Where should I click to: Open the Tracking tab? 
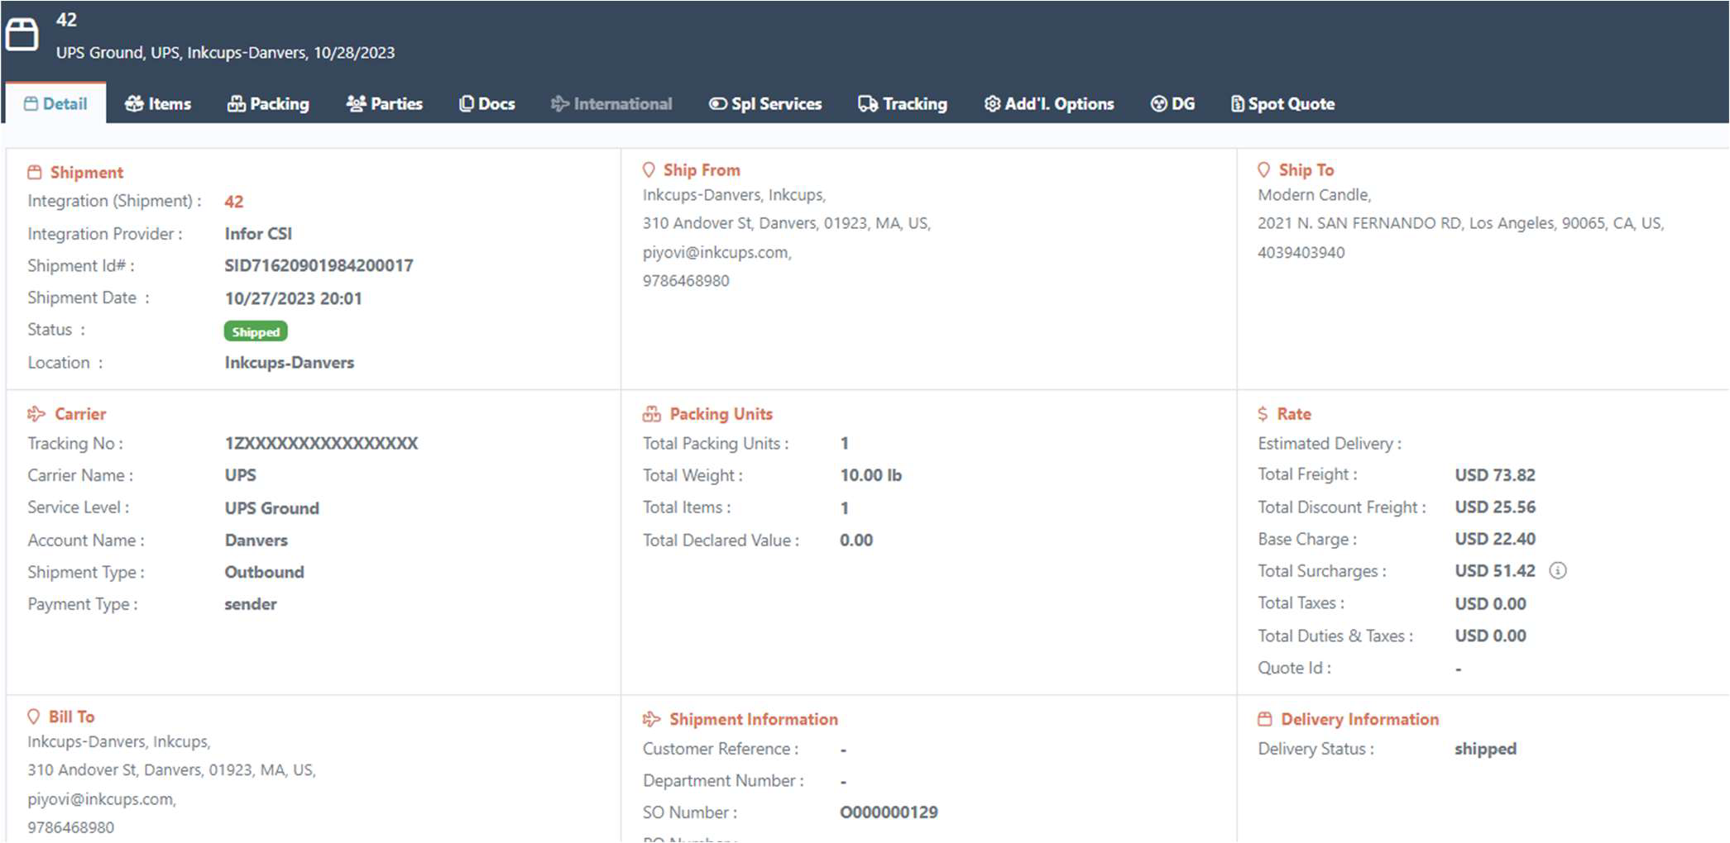pos(903,104)
